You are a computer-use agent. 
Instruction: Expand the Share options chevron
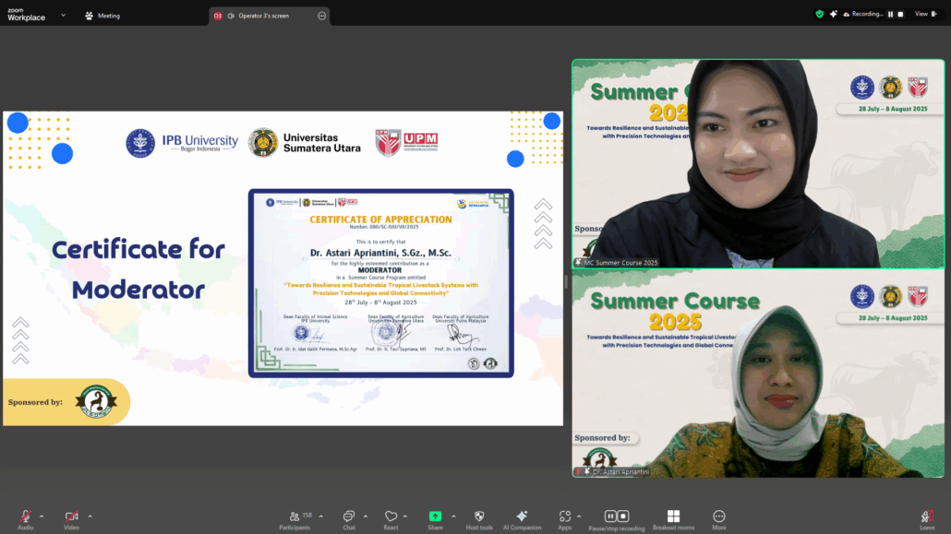[x=451, y=516]
